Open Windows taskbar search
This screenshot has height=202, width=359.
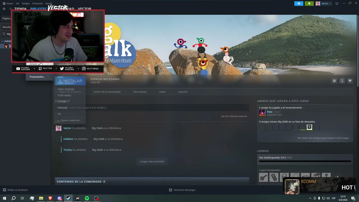click(x=13, y=198)
